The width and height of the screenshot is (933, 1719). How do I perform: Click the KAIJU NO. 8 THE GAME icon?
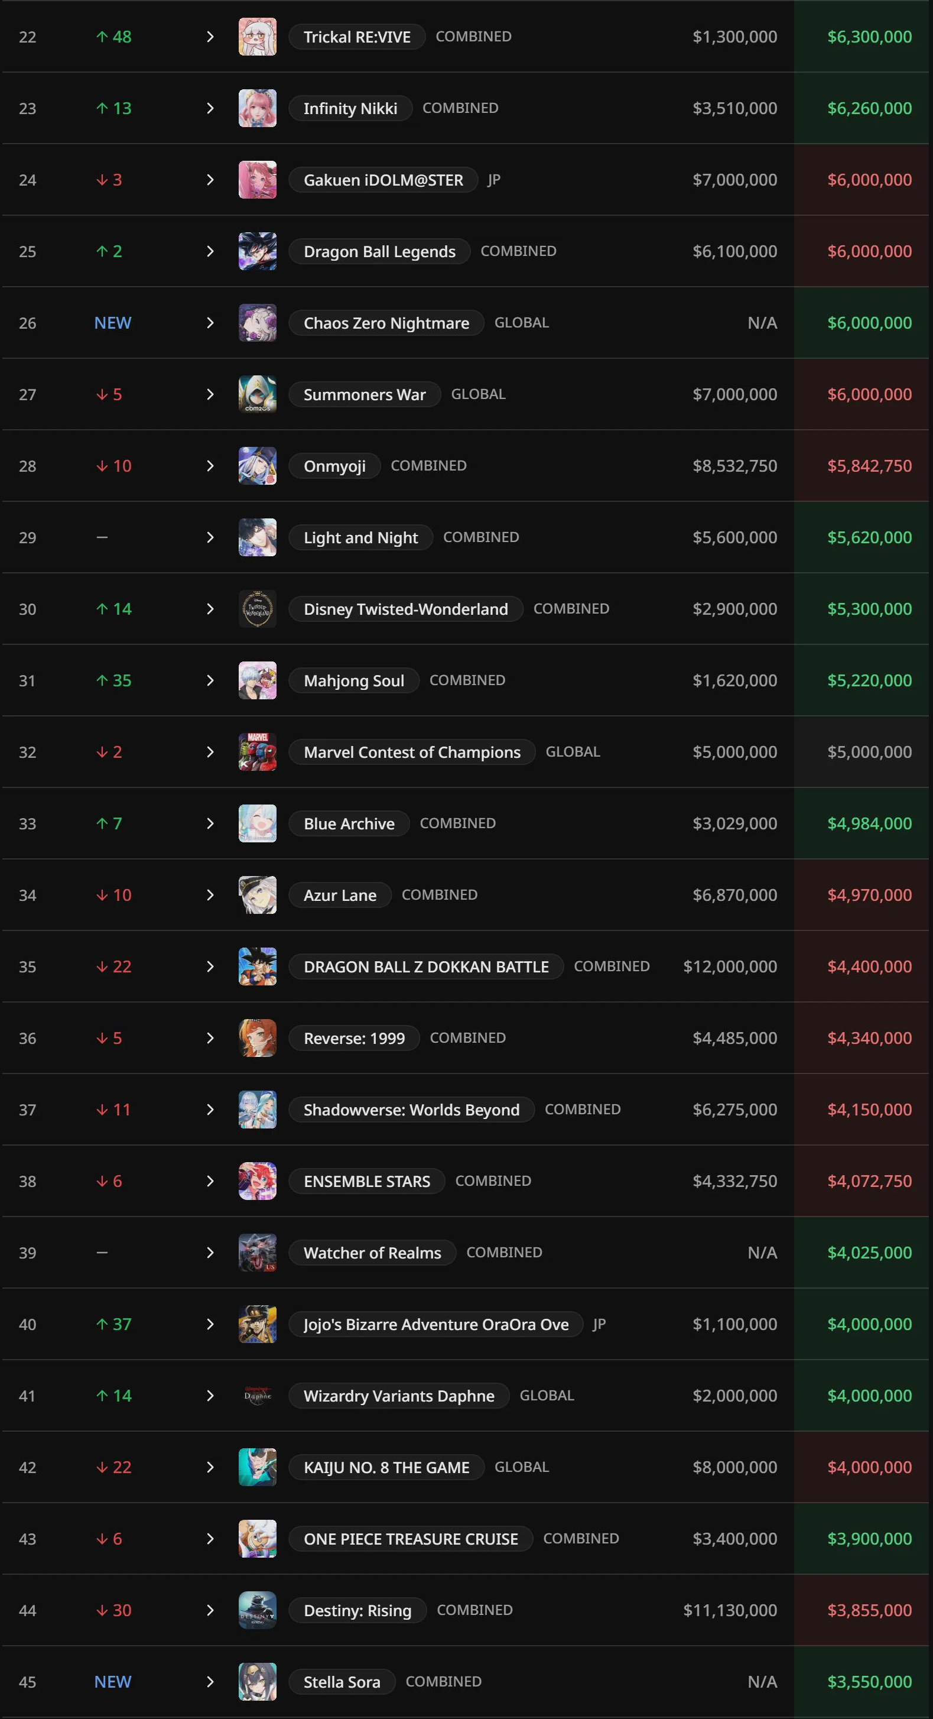258,1467
